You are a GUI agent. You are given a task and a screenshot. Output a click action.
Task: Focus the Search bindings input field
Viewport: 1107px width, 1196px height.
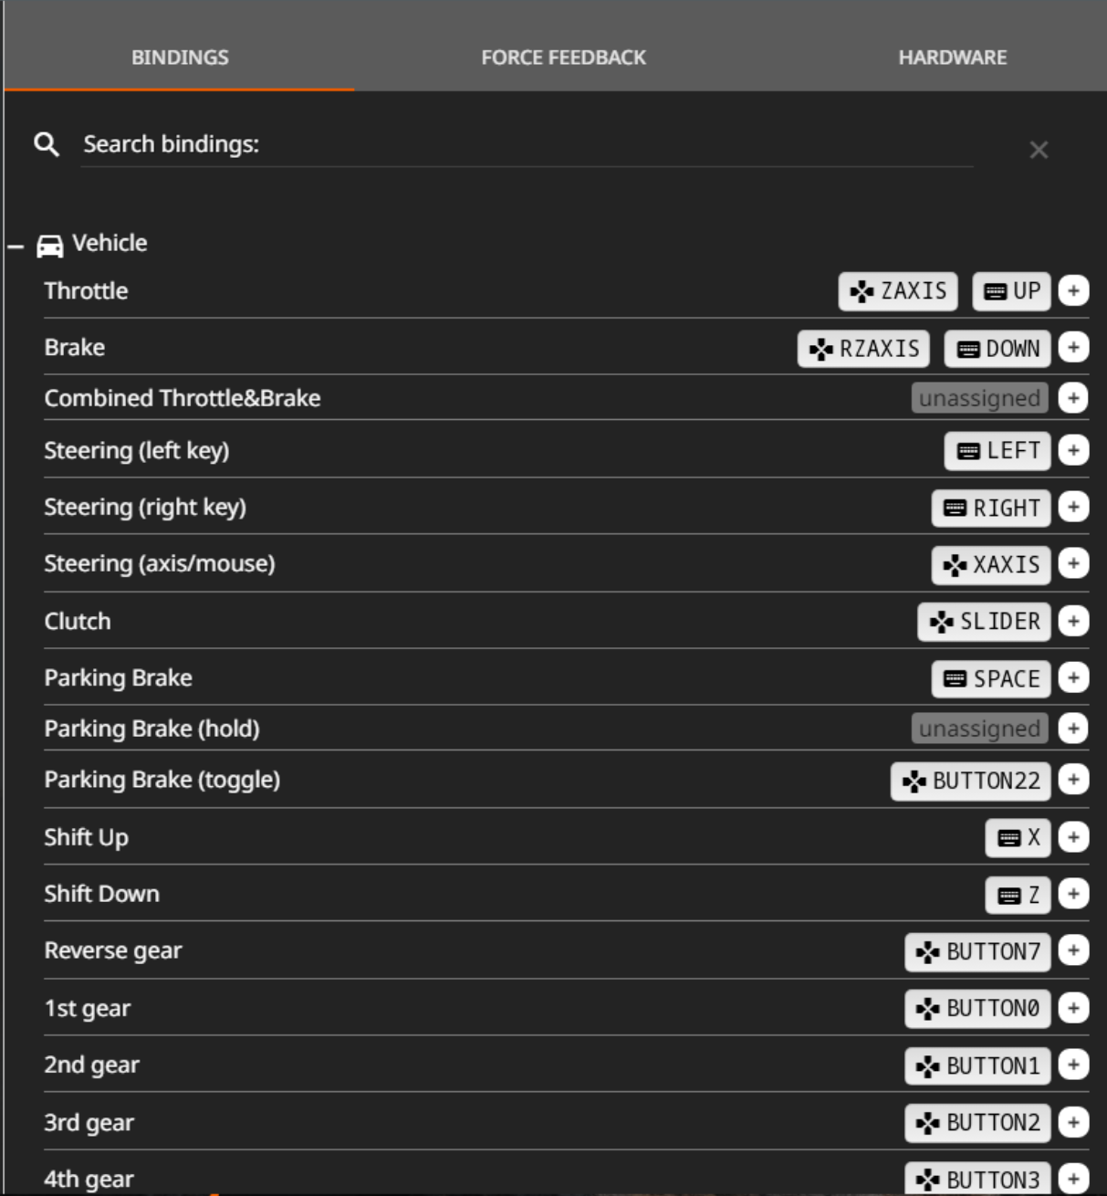[x=527, y=145]
